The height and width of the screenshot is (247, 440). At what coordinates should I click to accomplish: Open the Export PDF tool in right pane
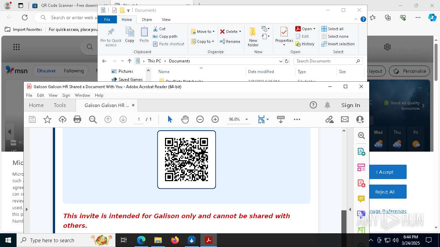pos(361,152)
